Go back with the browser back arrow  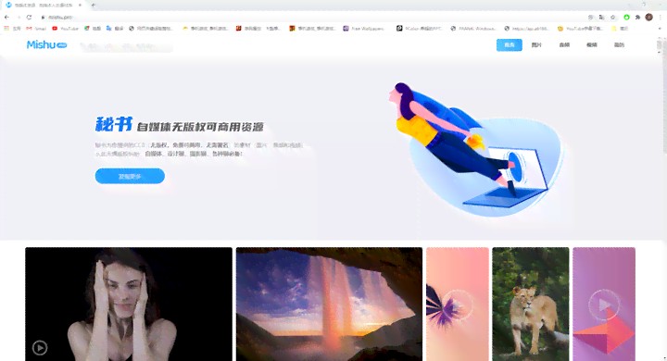click(6, 17)
